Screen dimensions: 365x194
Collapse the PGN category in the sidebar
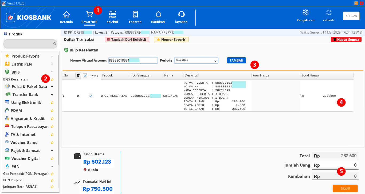click(x=52, y=166)
